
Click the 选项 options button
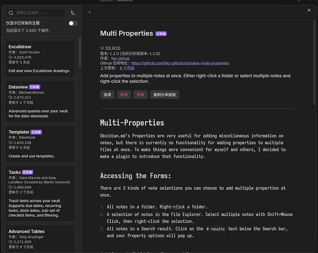click(107, 95)
